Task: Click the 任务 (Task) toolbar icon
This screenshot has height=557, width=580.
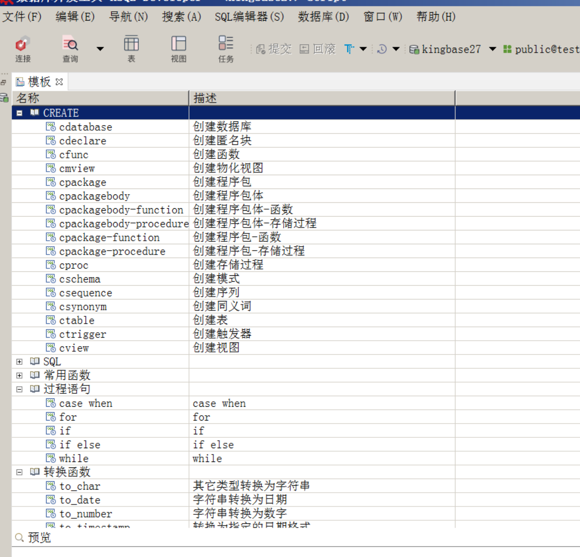Action: [226, 49]
